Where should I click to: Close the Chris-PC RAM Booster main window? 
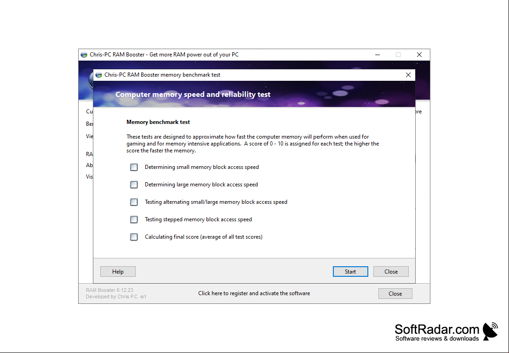click(x=419, y=55)
